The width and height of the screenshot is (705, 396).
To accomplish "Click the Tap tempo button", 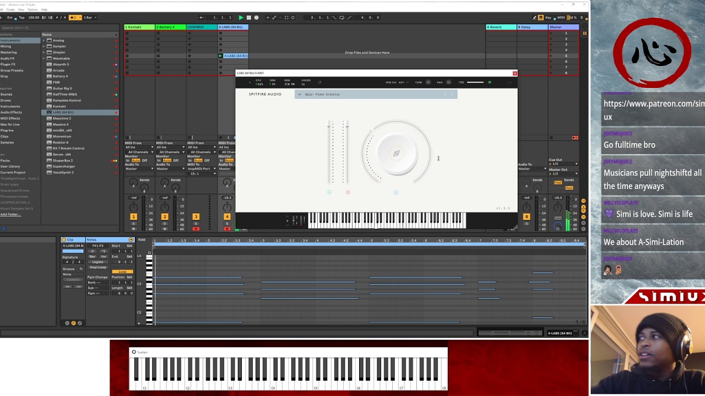I will [x=21, y=18].
